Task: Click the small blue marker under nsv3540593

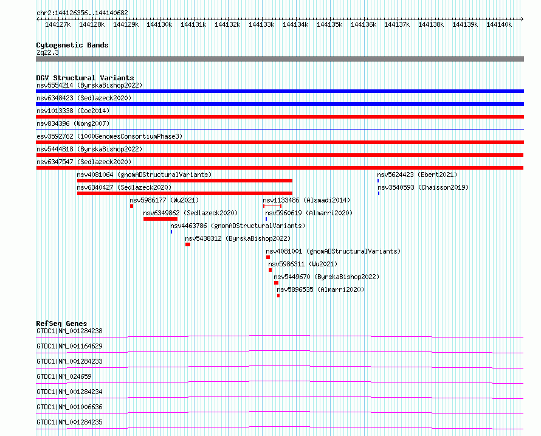Action: (x=379, y=193)
